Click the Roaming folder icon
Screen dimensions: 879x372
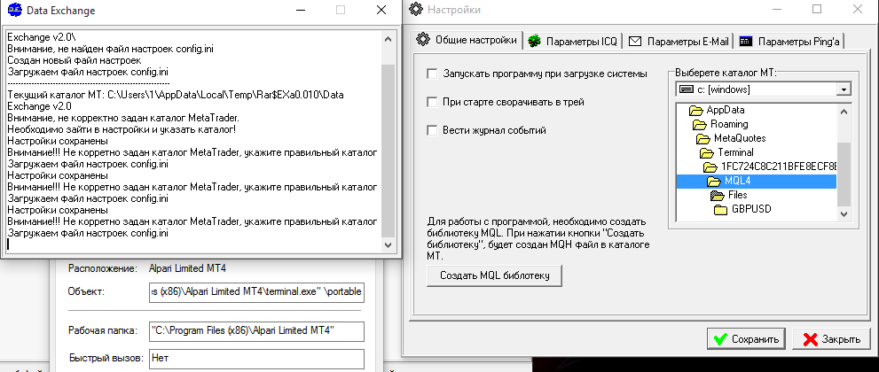click(700, 124)
